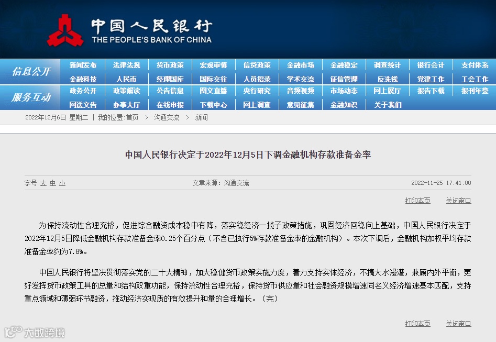Click the date 2022年12月6日 星期二
The width and height of the screenshot is (496, 342).
[x=57, y=118]
